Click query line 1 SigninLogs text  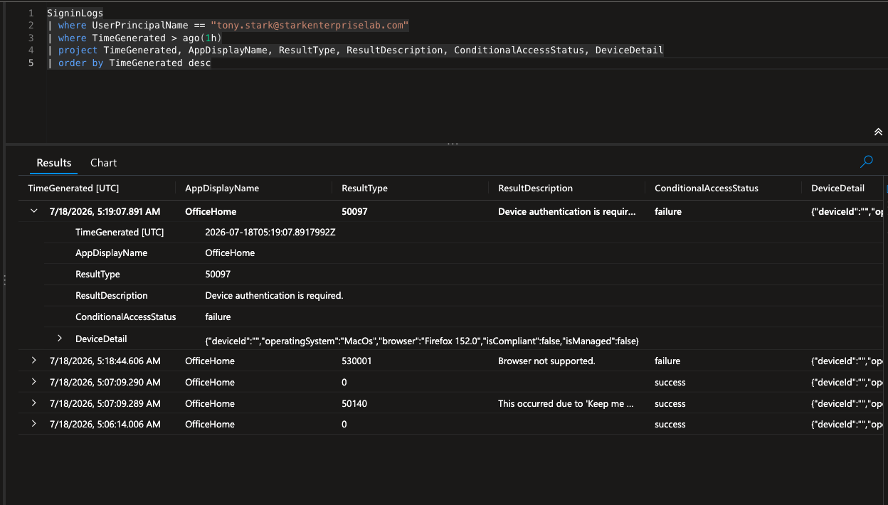(75, 14)
